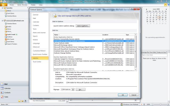Click the Notes icon in navigation strip

tap(19, 101)
